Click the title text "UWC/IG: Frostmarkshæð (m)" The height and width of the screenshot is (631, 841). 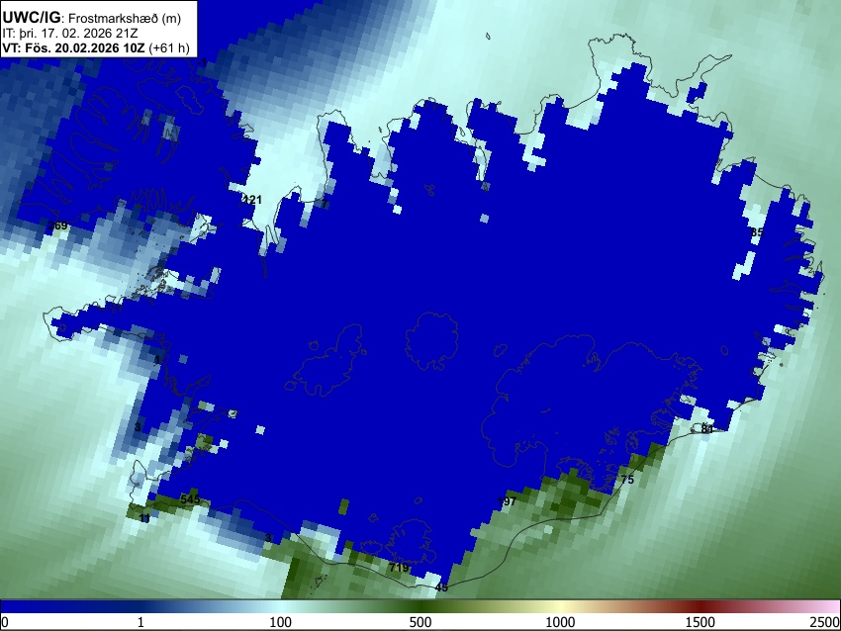click(x=92, y=18)
